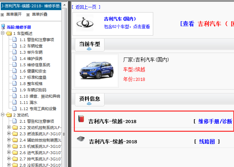This screenshot has height=167, width=234.
Task: Click the 吉利汽车-缤越-2018 wiring diagram row title
Action: click(113, 142)
